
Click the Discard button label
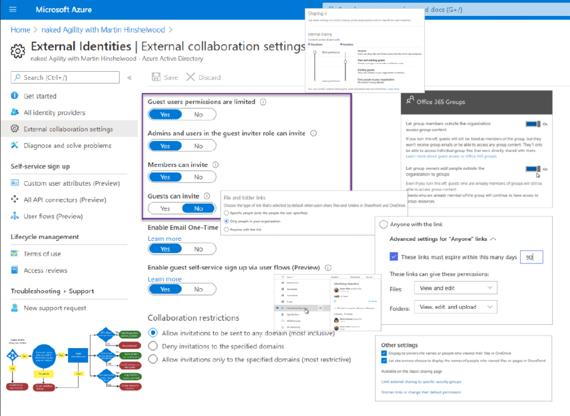[209, 78]
